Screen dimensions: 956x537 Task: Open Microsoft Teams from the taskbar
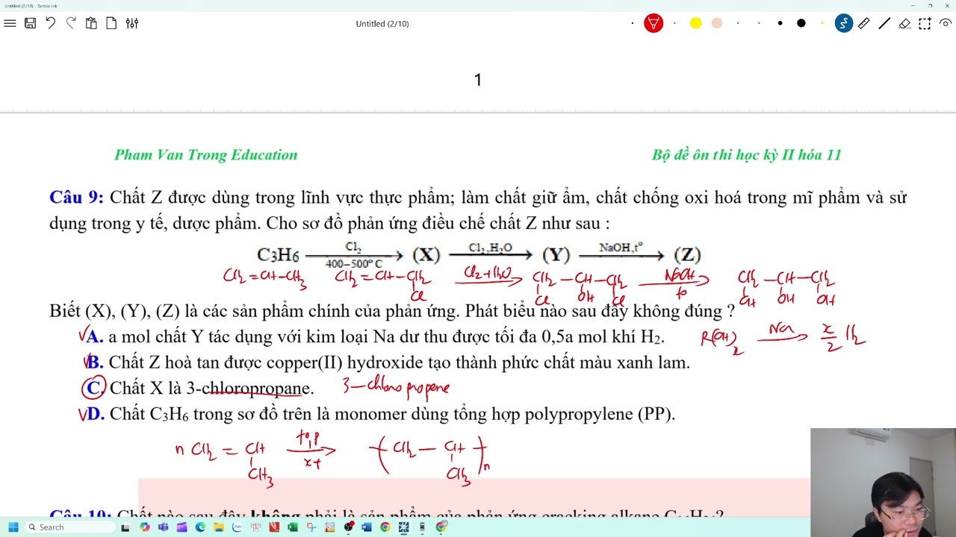tap(163, 527)
